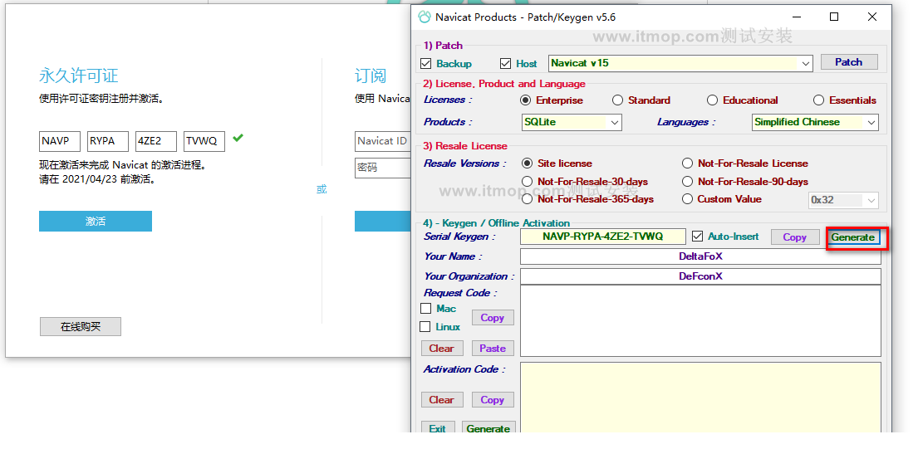
Task: Select the Standard license radio button
Action: point(617,100)
